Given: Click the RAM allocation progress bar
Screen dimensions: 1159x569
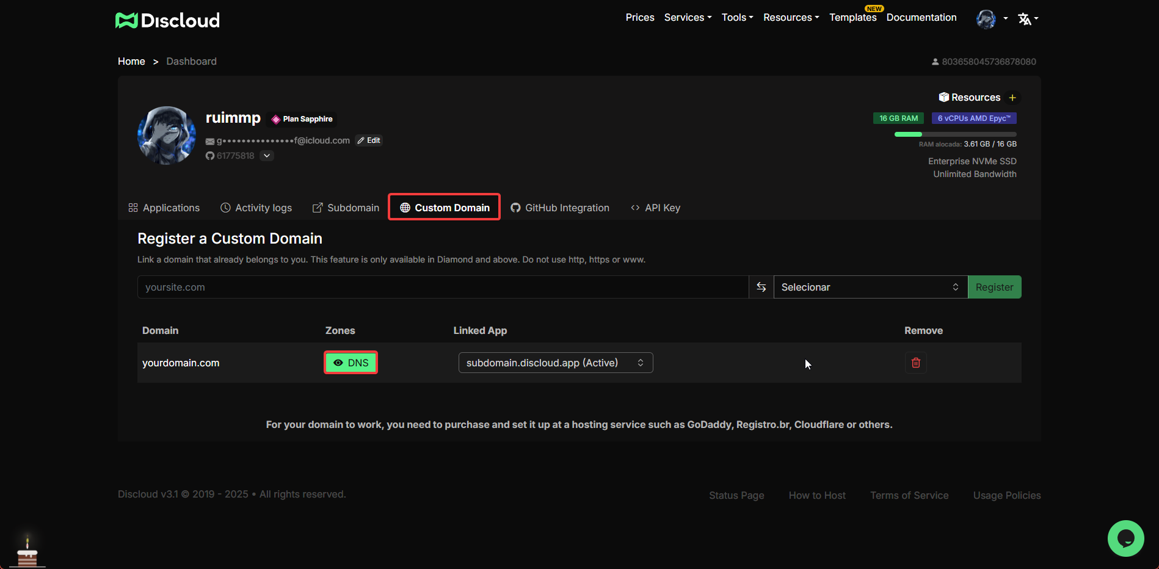Looking at the screenshot, I should 955,134.
